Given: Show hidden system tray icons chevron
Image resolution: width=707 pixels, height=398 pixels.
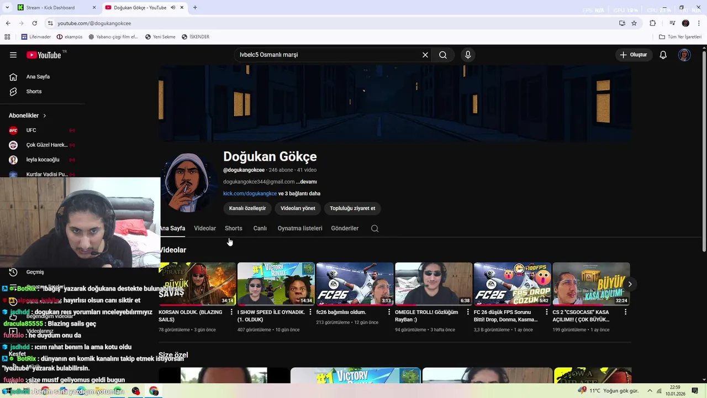Looking at the screenshot, I should coord(650,391).
